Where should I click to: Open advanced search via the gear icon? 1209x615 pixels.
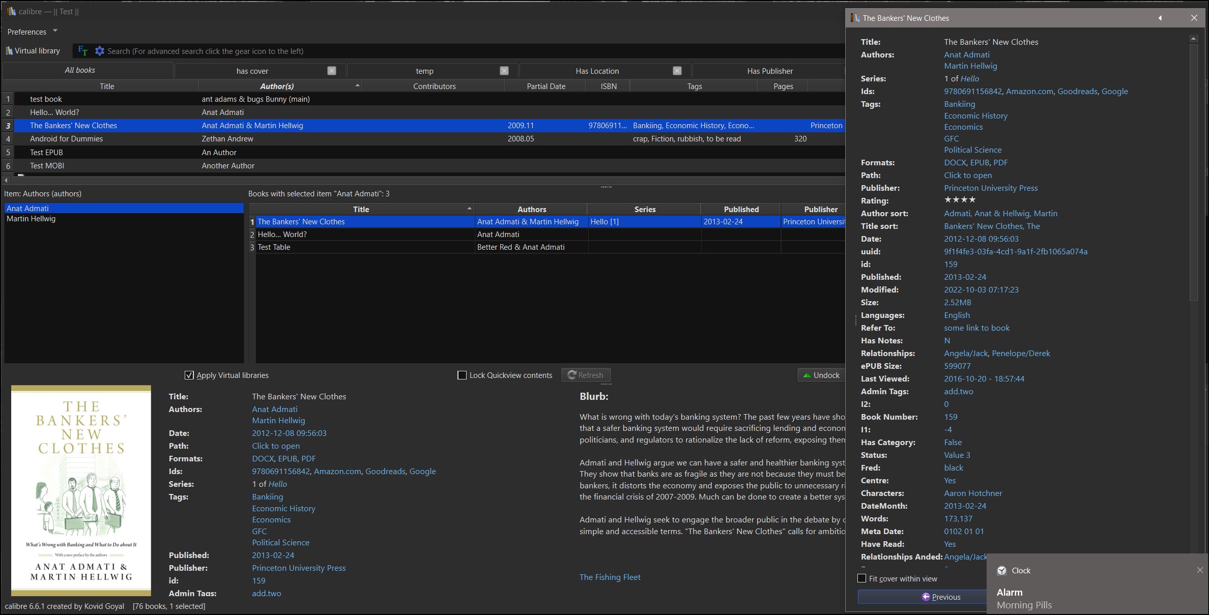coord(100,51)
